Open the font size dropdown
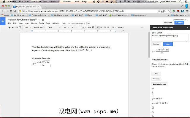Image resolution: width=190 pixels, height=118 pixels. [x=66, y=27]
